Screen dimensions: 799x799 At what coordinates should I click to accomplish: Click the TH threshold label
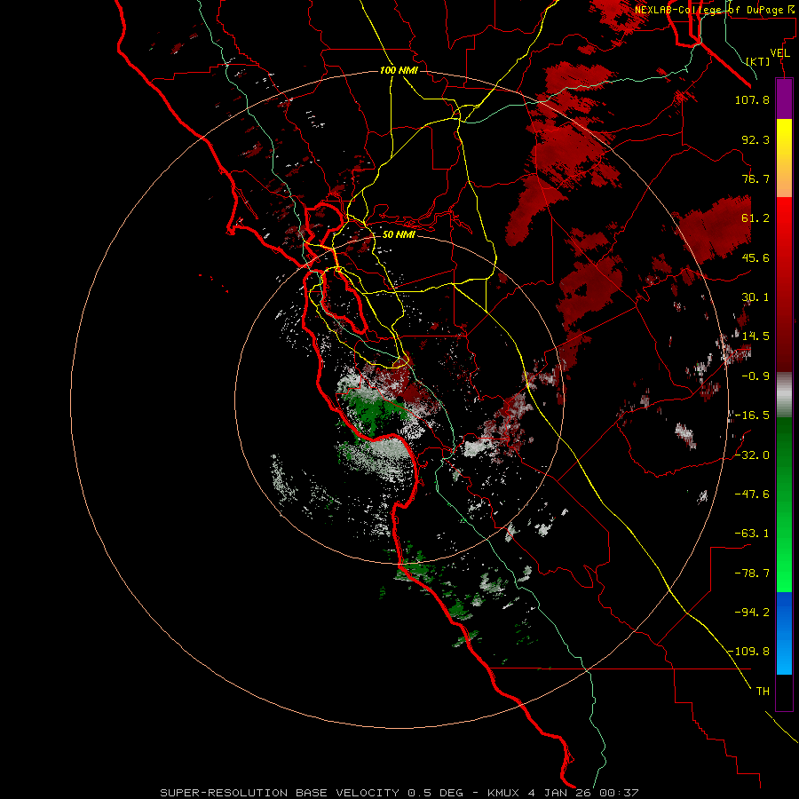763,692
